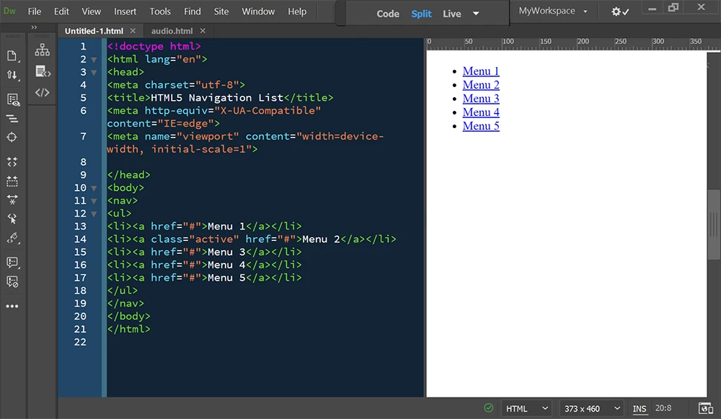Close the audio.html tab
This screenshot has width=721, height=419.
203,31
